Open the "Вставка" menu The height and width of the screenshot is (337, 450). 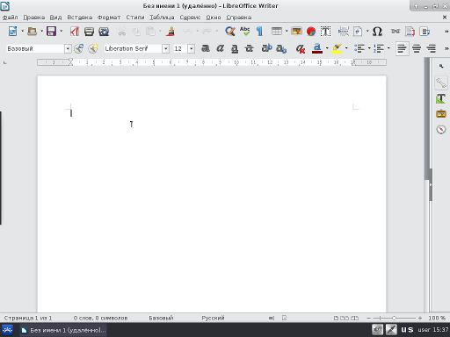(80, 18)
